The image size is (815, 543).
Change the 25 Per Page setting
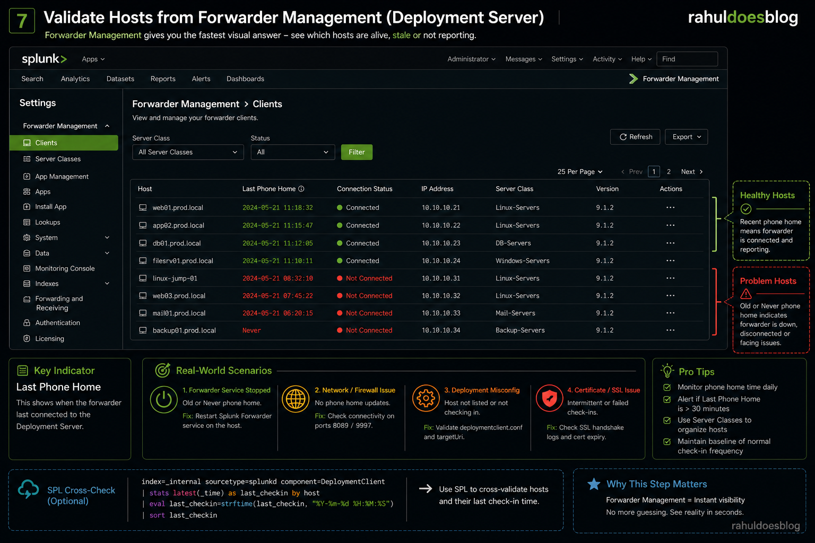(x=580, y=172)
